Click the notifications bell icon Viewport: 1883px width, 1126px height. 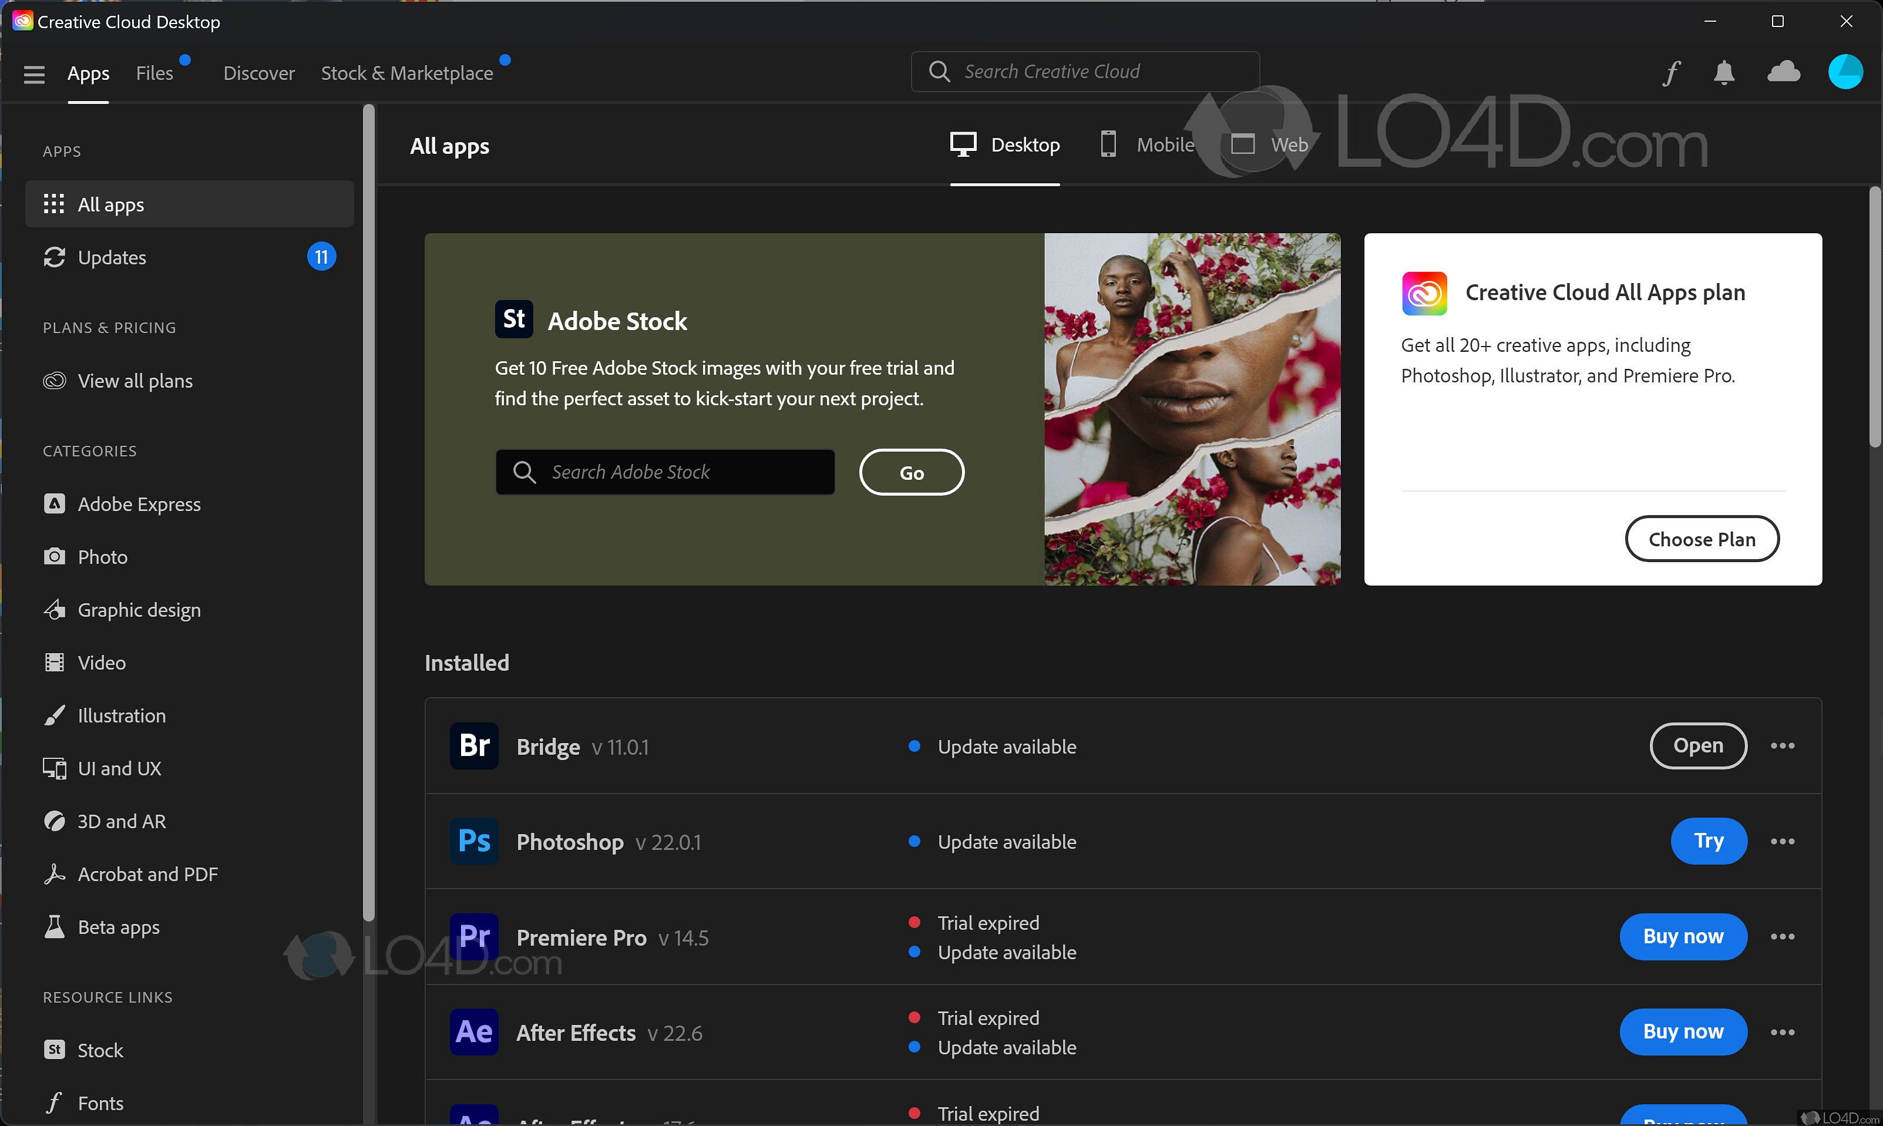(x=1724, y=72)
